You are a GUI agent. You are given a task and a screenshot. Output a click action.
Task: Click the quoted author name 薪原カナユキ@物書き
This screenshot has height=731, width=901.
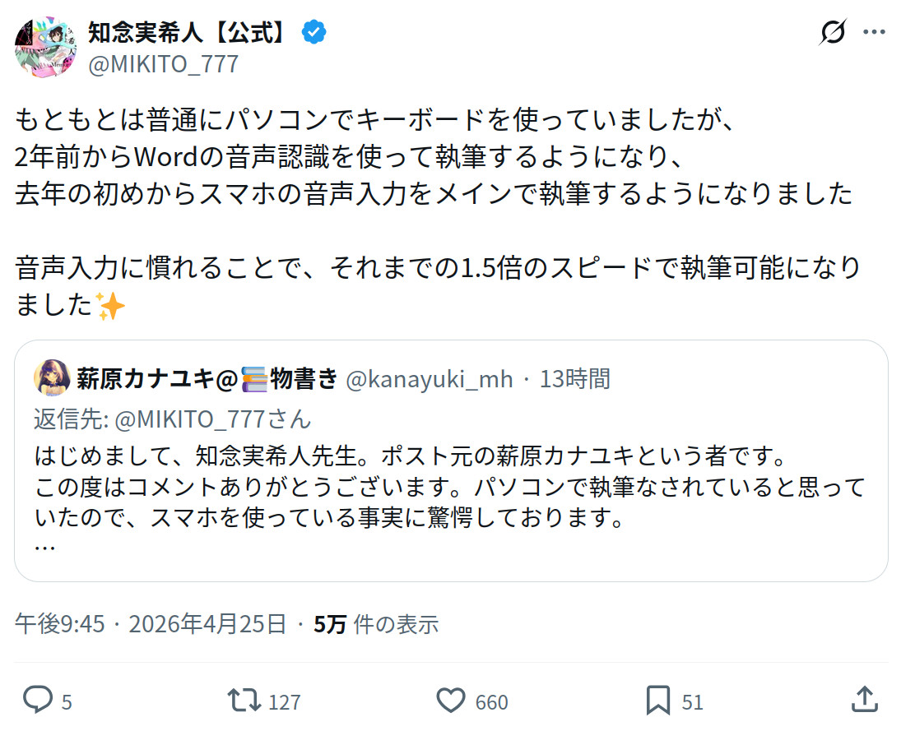tap(207, 378)
